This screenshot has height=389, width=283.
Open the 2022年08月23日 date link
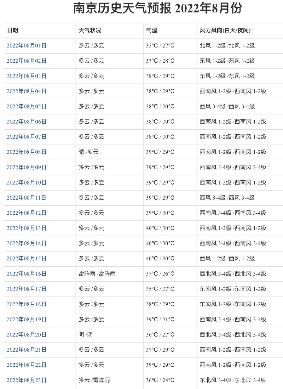(27, 380)
